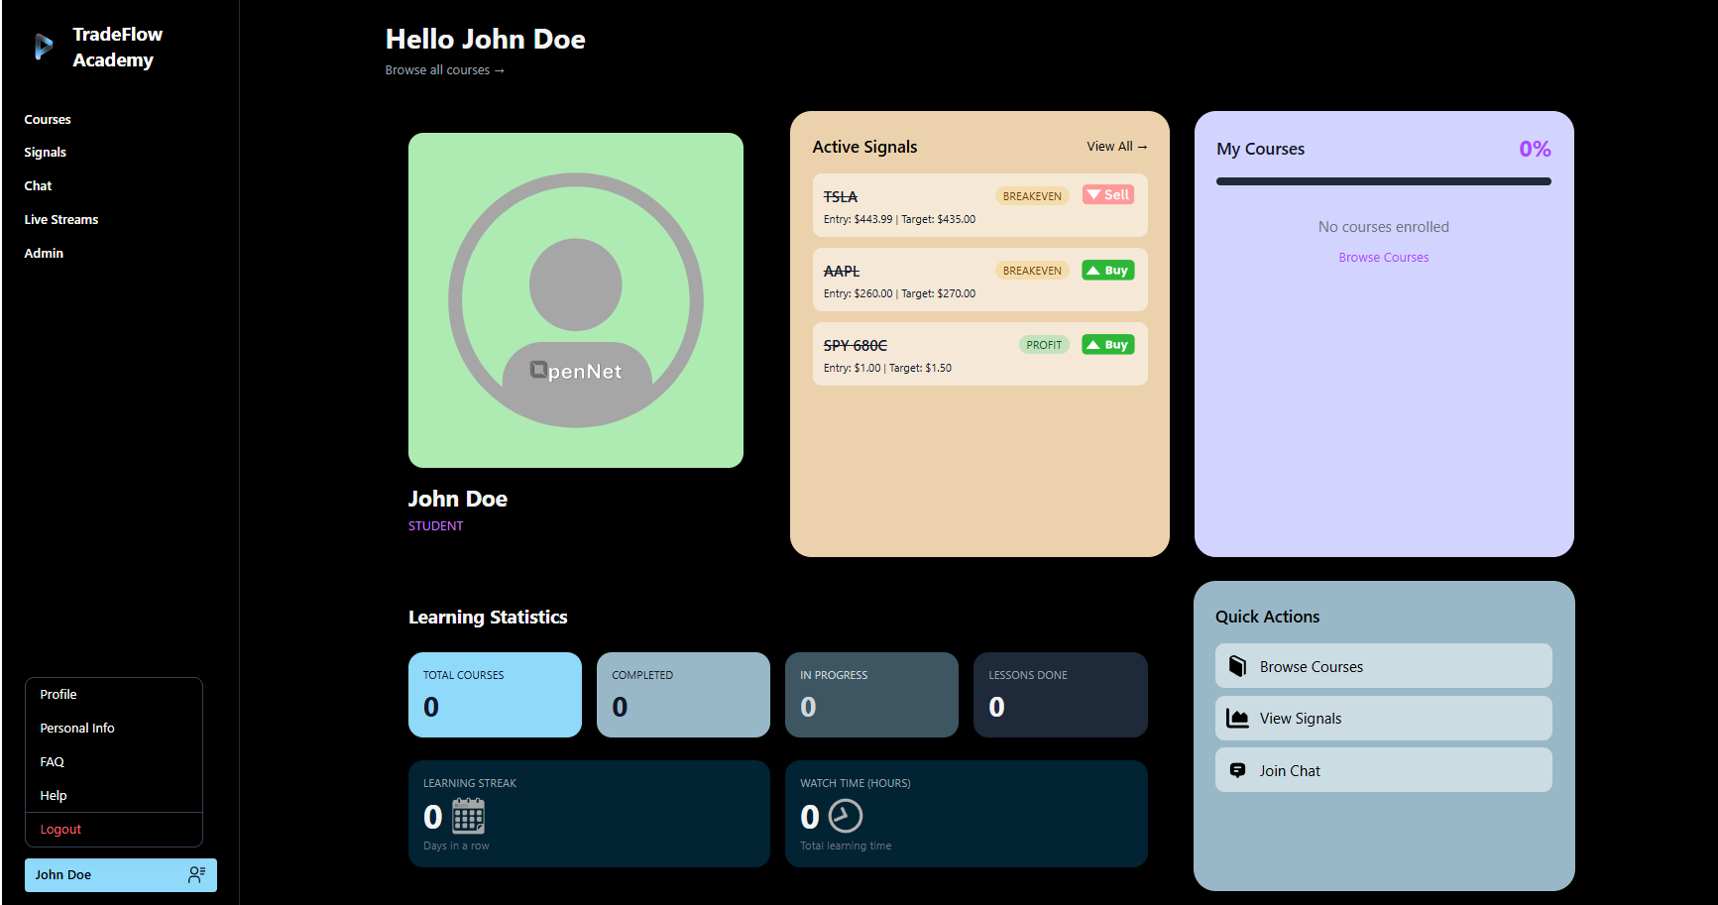The width and height of the screenshot is (1718, 905).
Task: Follow the Browse all courses link
Action: [x=444, y=69]
